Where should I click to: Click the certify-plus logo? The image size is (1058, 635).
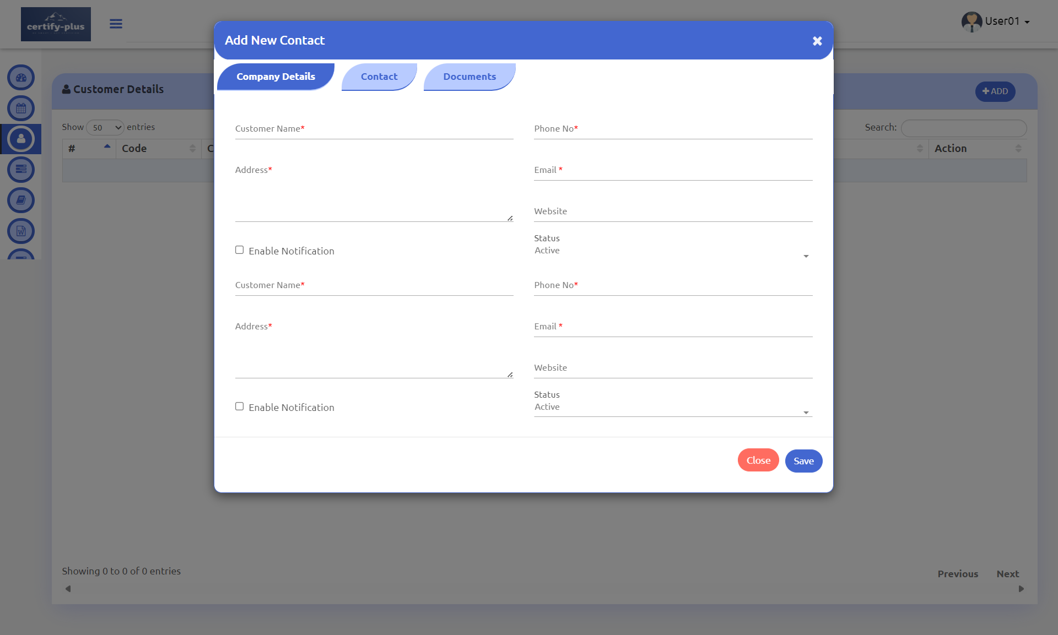tap(56, 24)
